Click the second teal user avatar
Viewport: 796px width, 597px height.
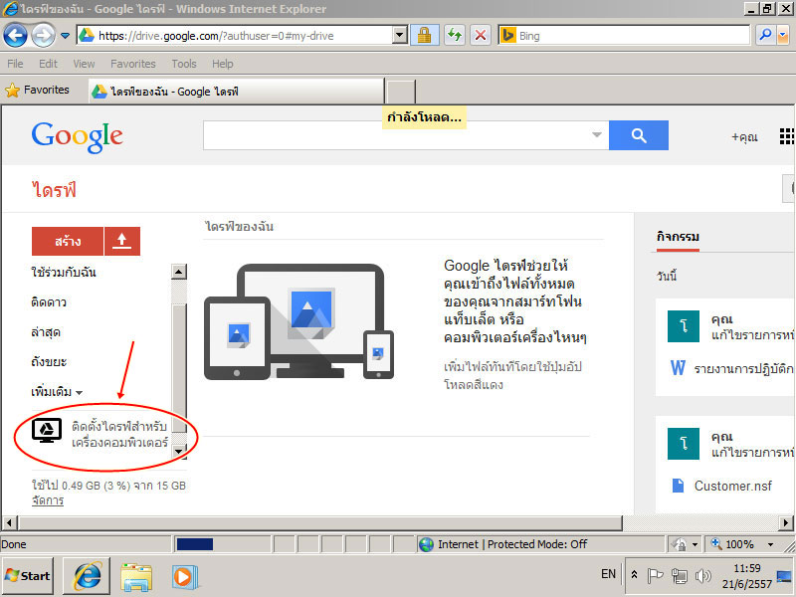684,444
